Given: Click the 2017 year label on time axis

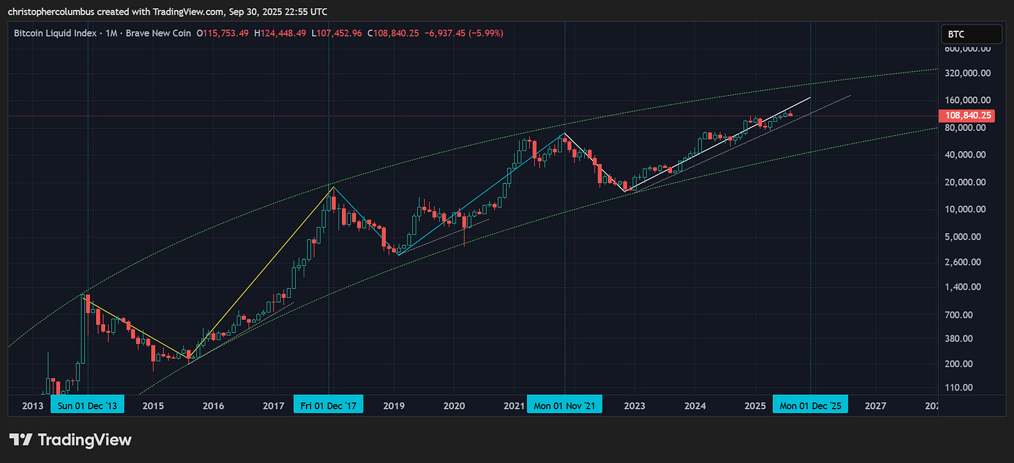Looking at the screenshot, I should coord(274,405).
